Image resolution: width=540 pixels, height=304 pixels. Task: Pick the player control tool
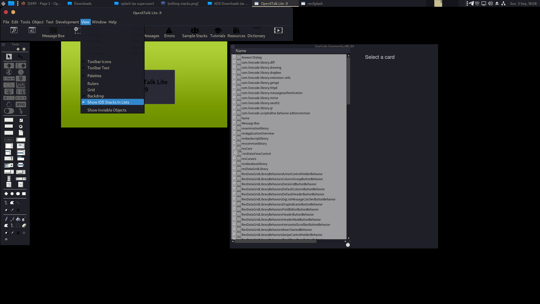tap(21, 185)
